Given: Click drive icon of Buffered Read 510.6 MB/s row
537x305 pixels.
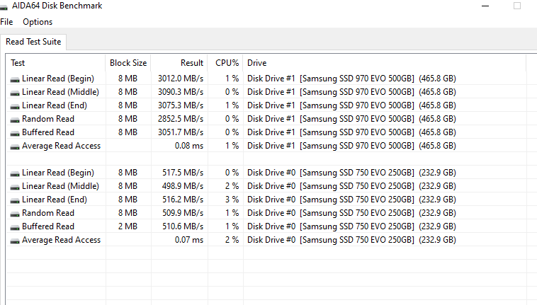Looking at the screenshot, I should point(15,228).
